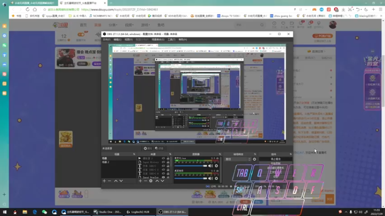Mute the desktop audio channel
The image size is (385, 216).
tap(210, 178)
